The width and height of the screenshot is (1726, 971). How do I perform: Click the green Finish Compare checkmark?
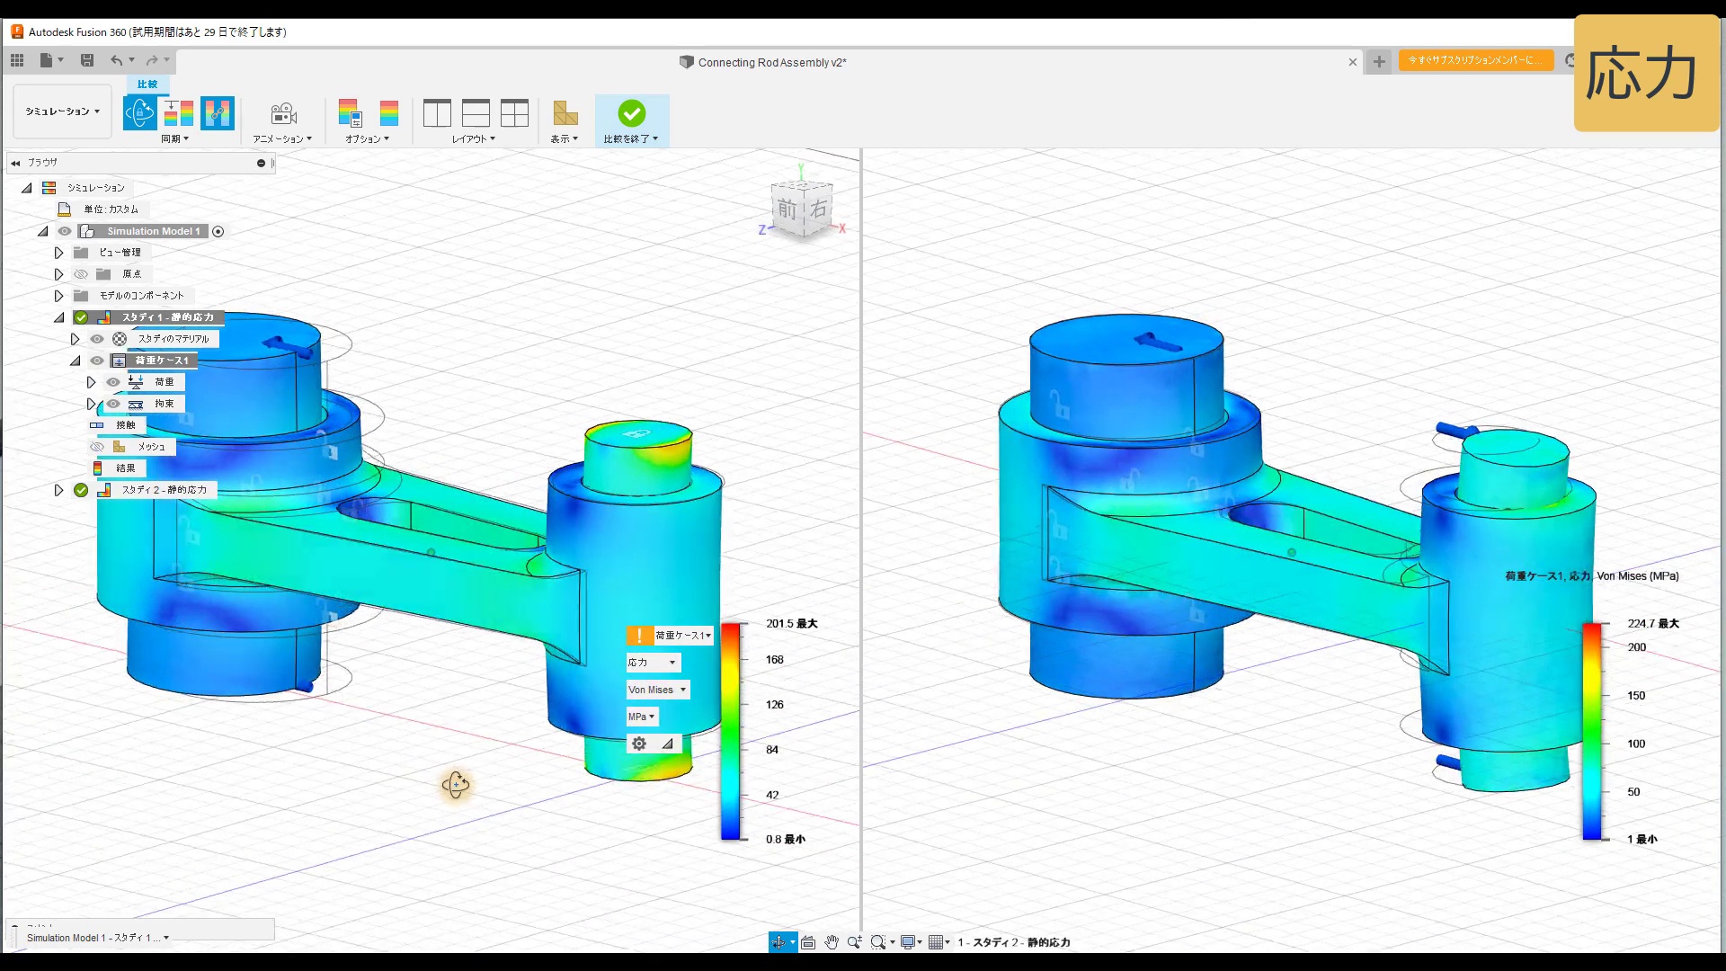(x=631, y=113)
